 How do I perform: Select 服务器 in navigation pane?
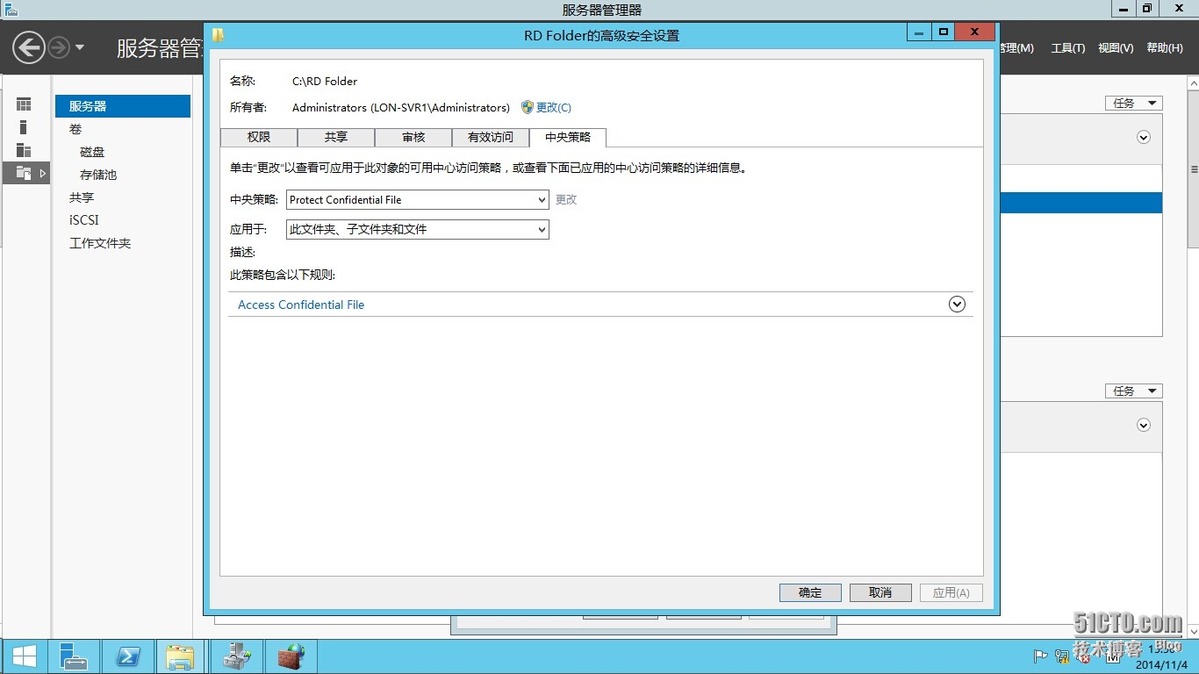[x=123, y=106]
